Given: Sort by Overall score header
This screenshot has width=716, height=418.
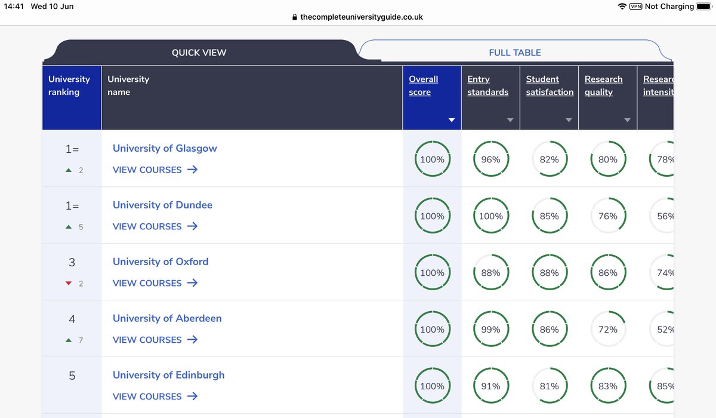Looking at the screenshot, I should [424, 85].
